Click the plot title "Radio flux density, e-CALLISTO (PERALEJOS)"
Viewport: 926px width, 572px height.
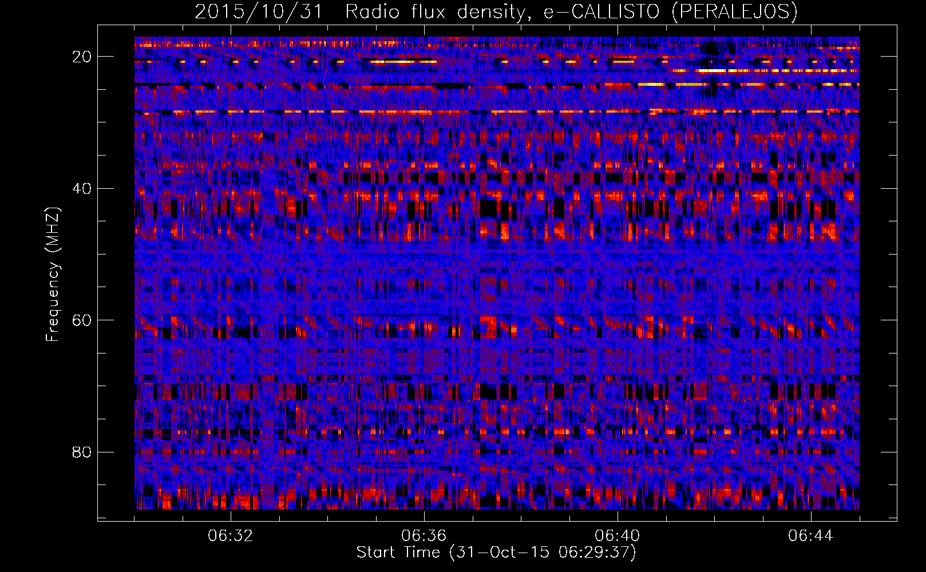point(571,11)
